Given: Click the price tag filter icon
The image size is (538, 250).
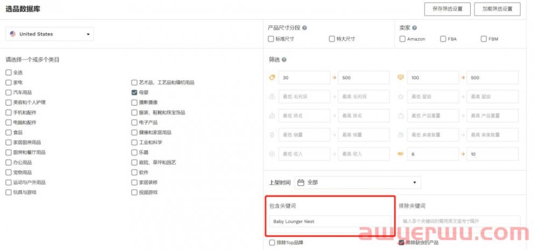Looking at the screenshot, I should pyautogui.click(x=272, y=78).
